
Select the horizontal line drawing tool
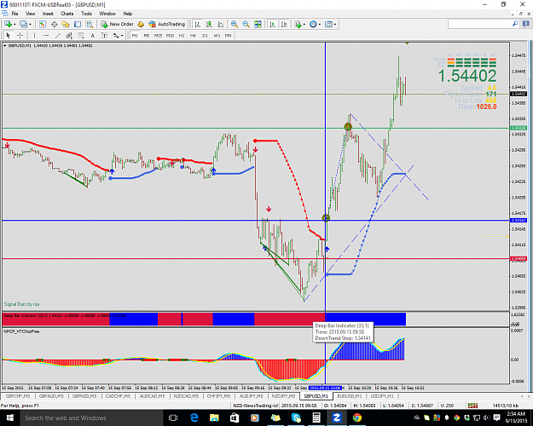tap(46, 35)
